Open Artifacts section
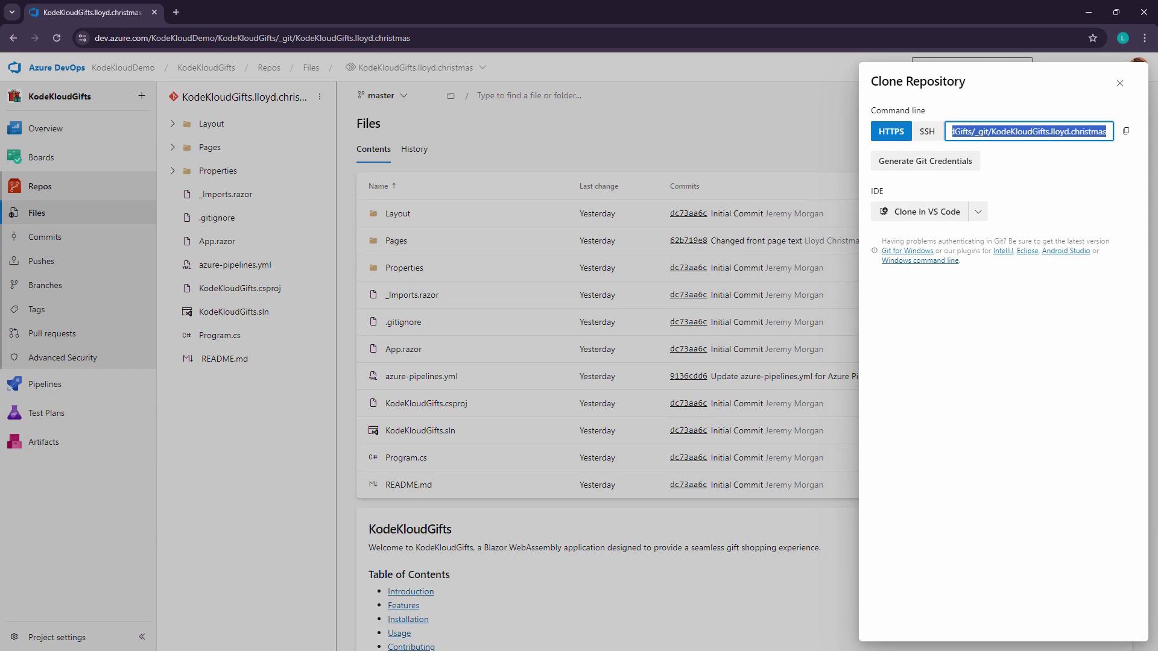1158x651 pixels. pyautogui.click(x=43, y=442)
